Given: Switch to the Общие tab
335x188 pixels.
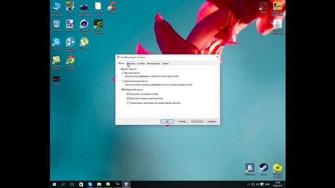Looking at the screenshot, I should (x=121, y=63).
